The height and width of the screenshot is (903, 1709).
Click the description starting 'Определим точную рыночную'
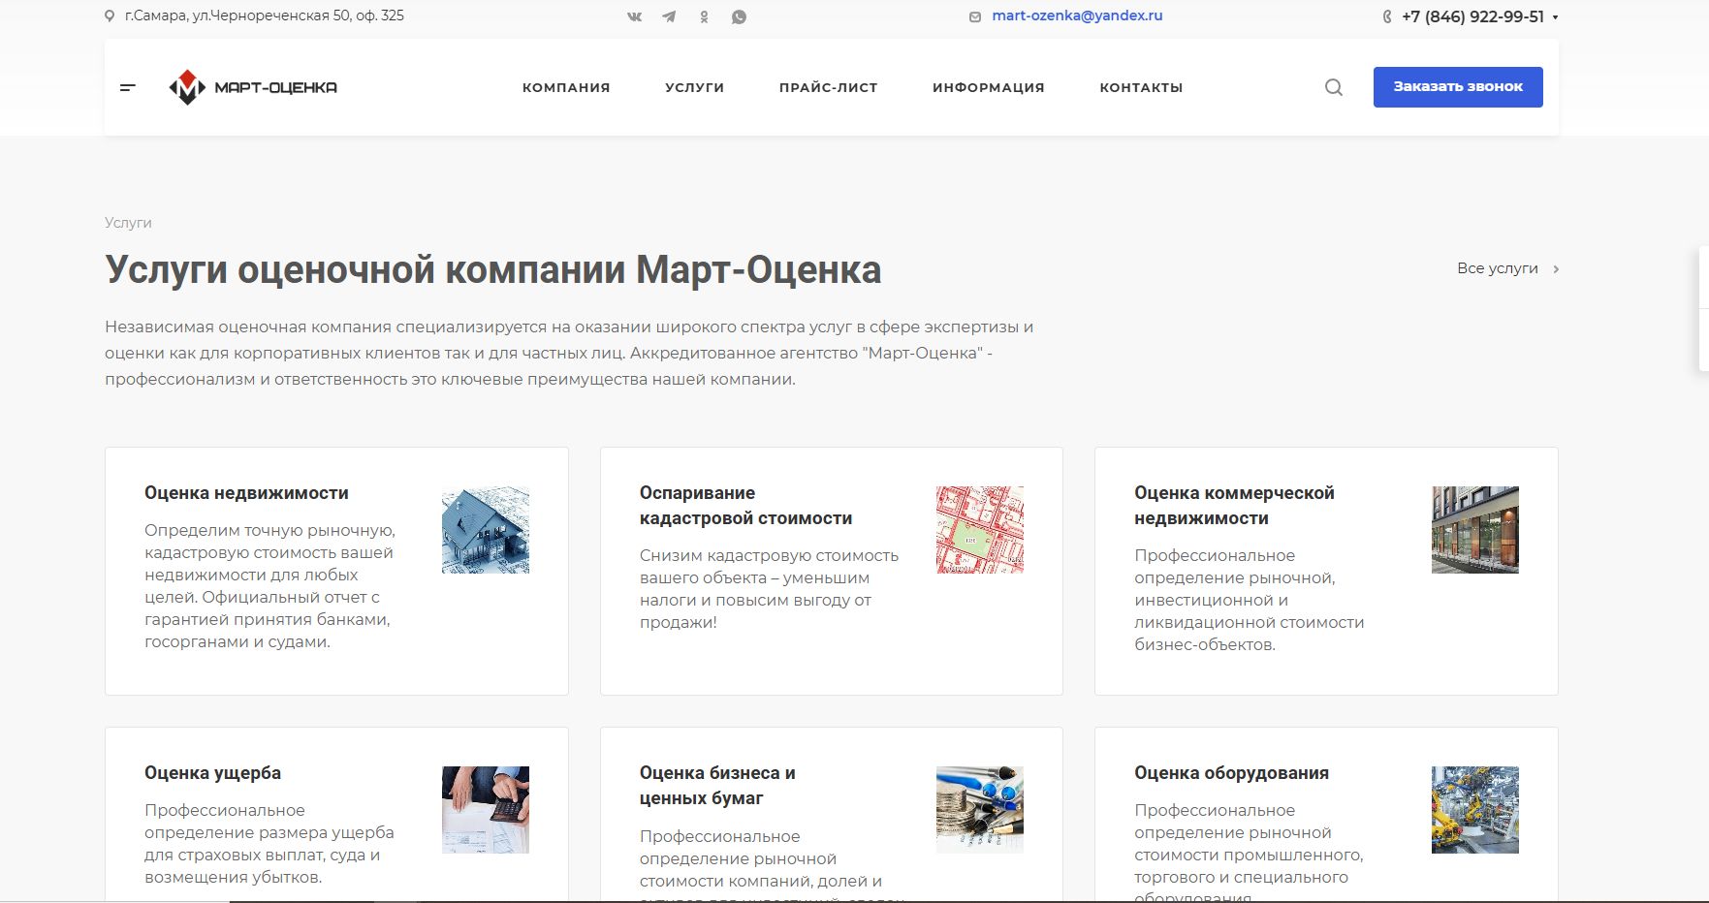coord(269,586)
